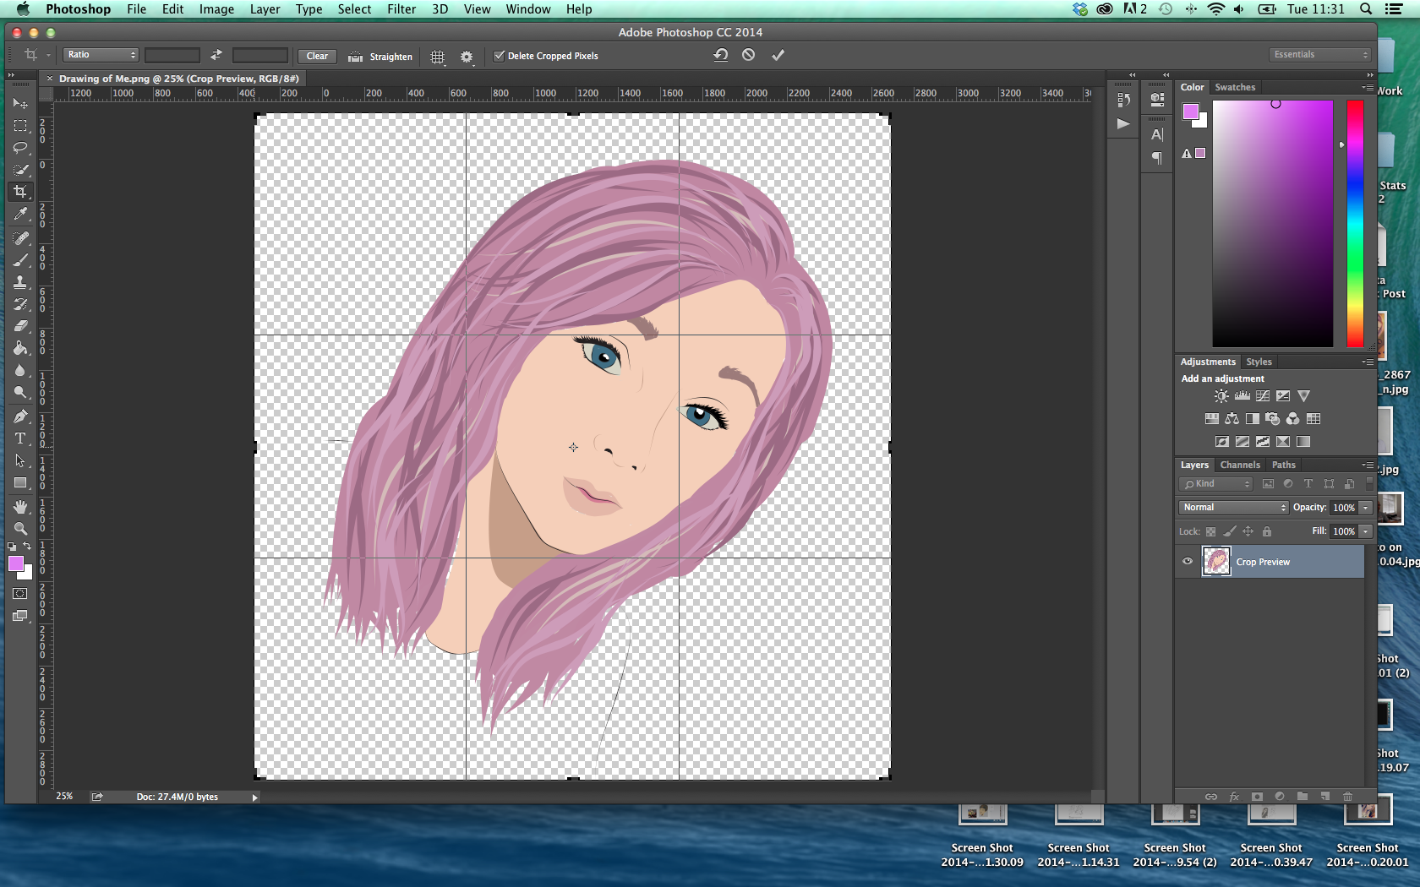Select the Path Selection tool
This screenshot has width=1420, height=887.
(x=20, y=460)
